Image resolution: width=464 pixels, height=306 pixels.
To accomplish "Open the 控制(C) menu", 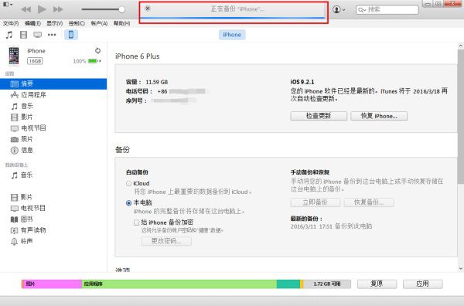I will pyautogui.click(x=77, y=23).
